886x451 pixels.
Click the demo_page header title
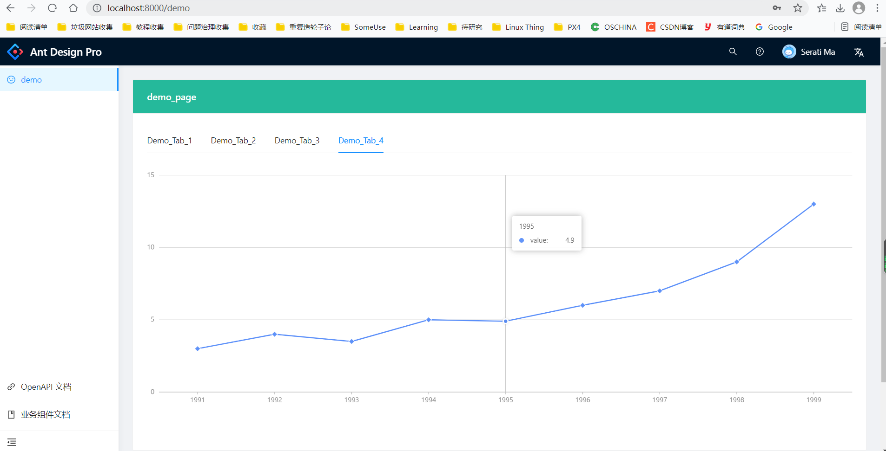point(172,97)
